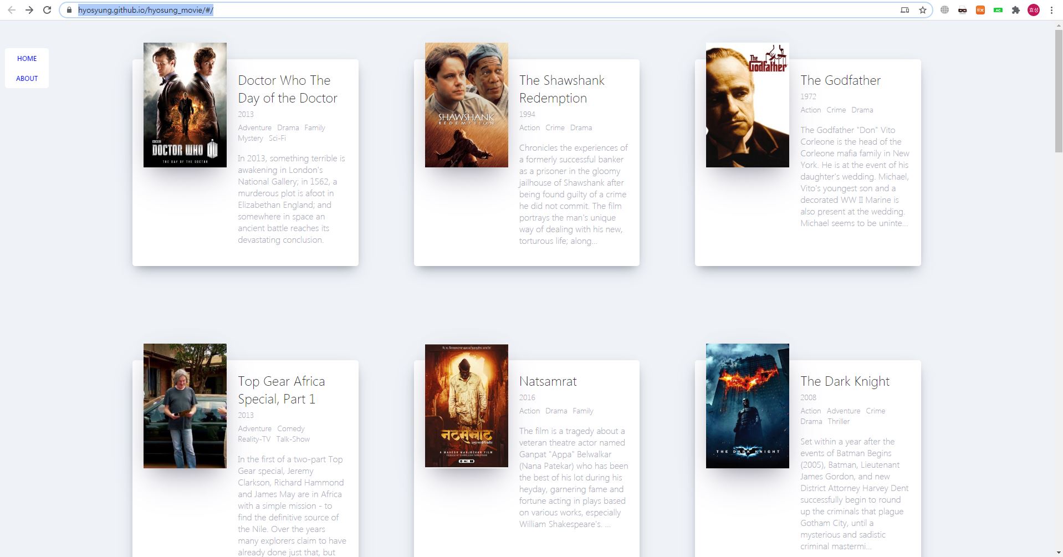Screen dimensions: 1063x557
Task: Open the green AC extension
Action: [x=998, y=10]
